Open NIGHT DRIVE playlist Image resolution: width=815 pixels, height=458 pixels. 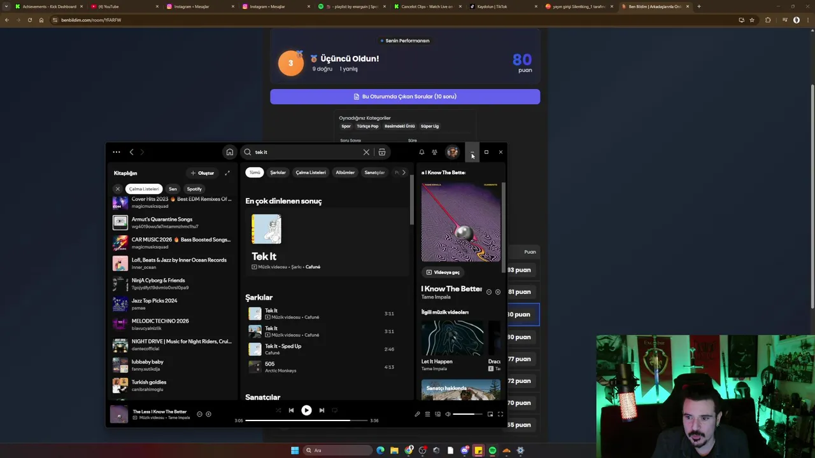pyautogui.click(x=173, y=344)
